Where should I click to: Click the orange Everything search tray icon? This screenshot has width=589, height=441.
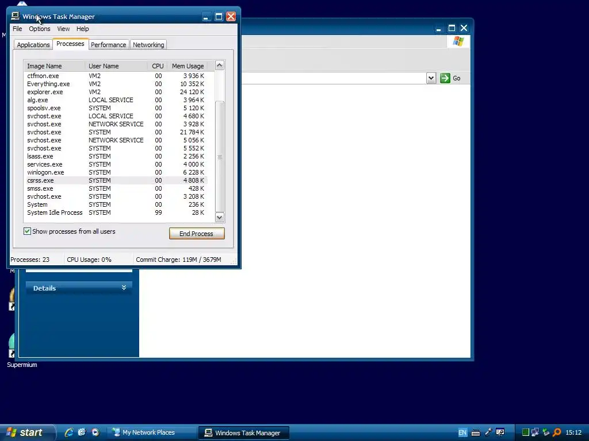click(x=557, y=432)
